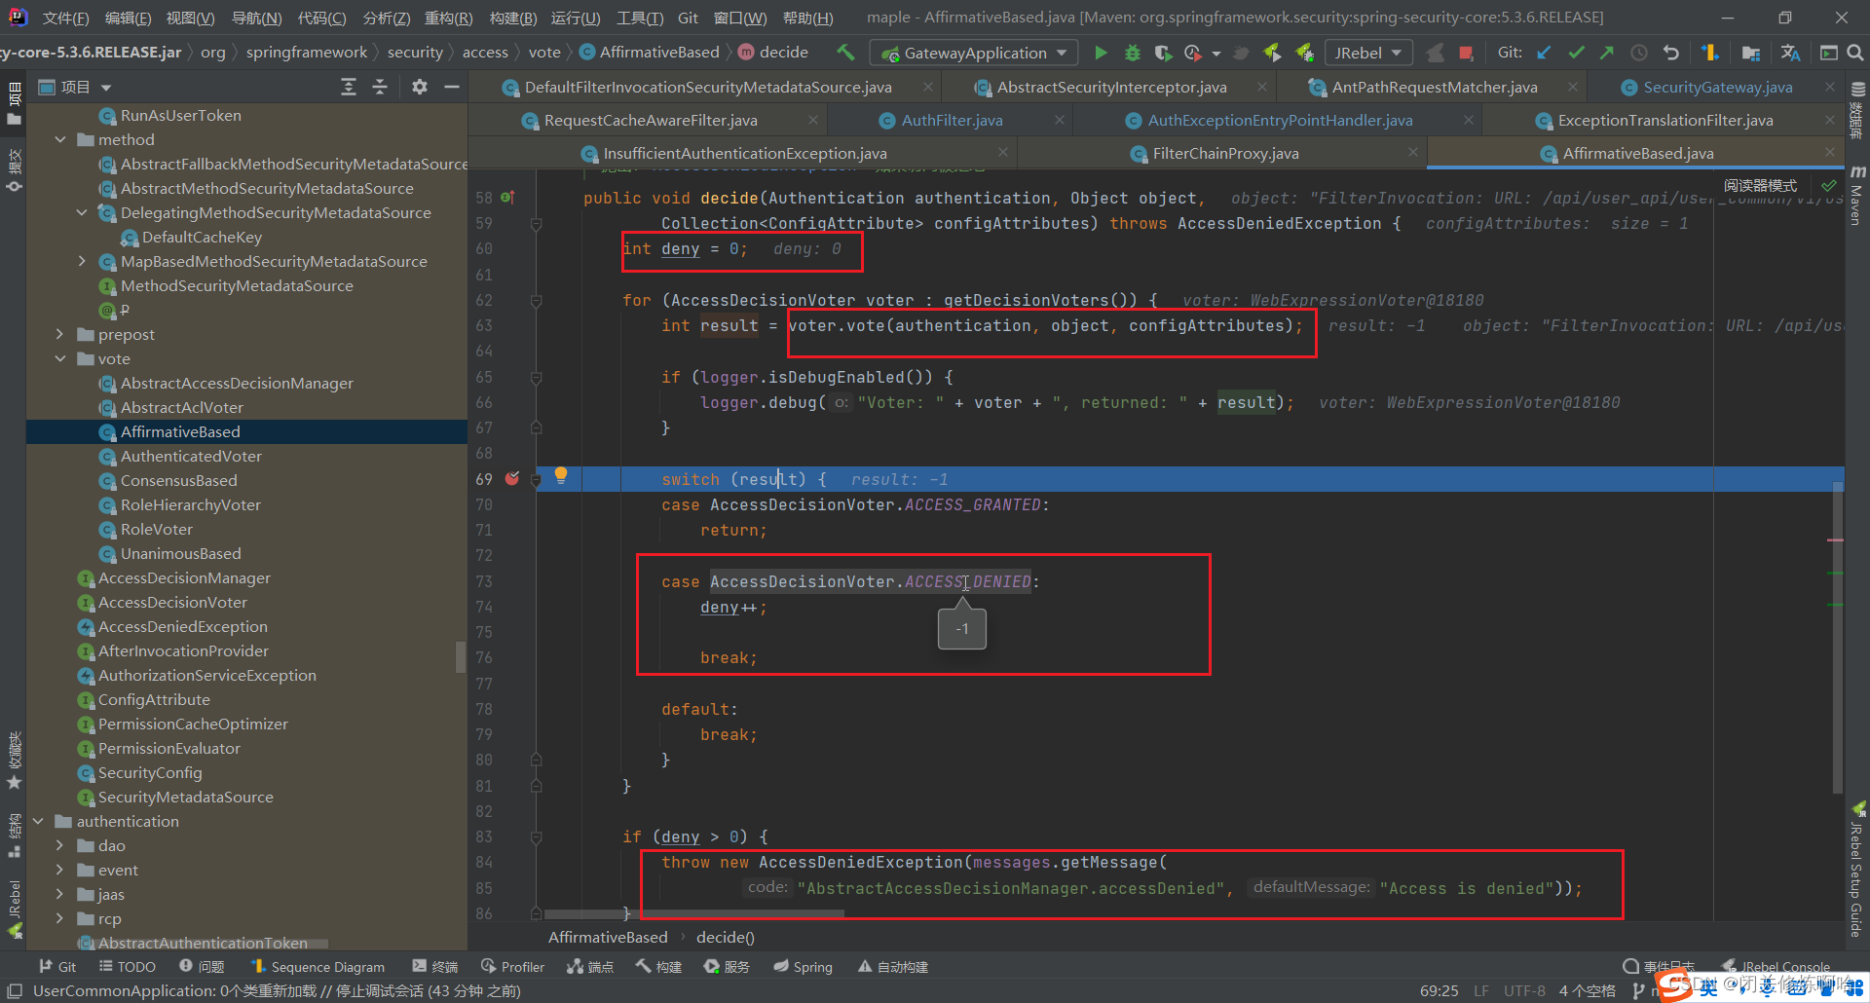Toggle Reader Mode in the editor

[1761, 186]
